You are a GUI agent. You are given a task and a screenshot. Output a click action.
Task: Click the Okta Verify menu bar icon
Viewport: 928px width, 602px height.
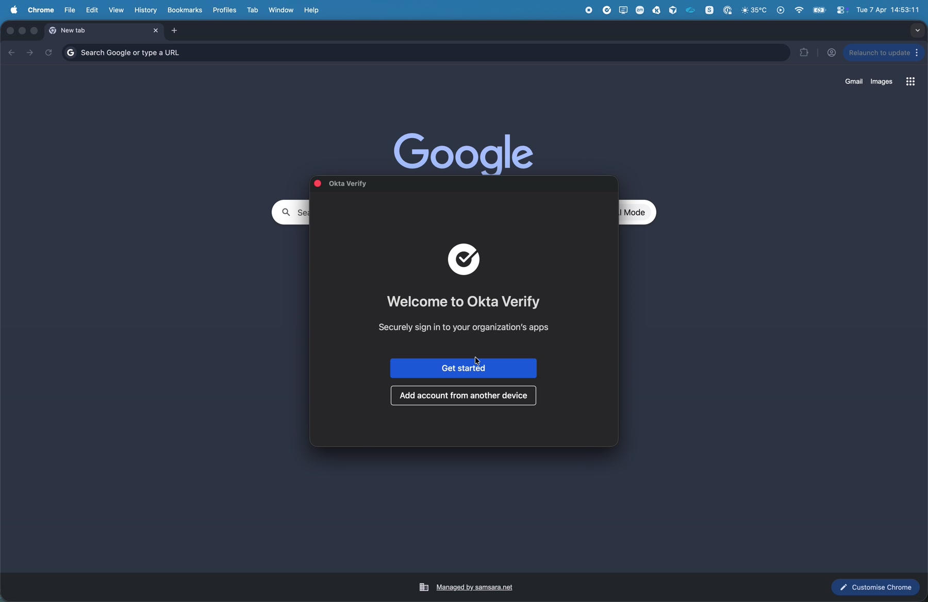click(607, 10)
